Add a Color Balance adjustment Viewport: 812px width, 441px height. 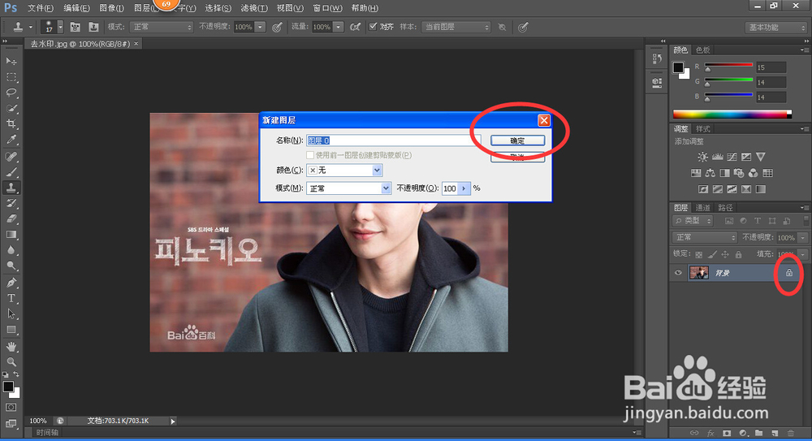710,172
